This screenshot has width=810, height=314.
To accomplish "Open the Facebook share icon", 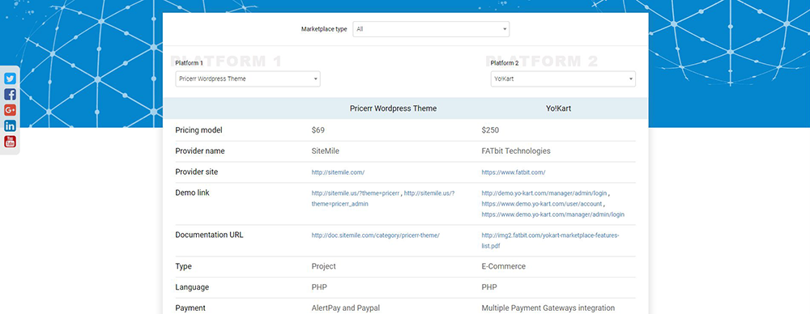I will coord(10,95).
